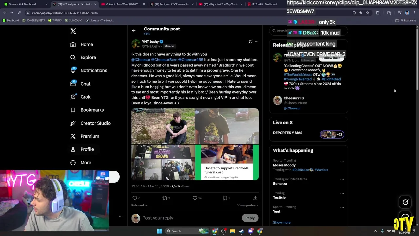Click the browser reload button
This screenshot has width=419, height=236.
(x=19, y=13)
